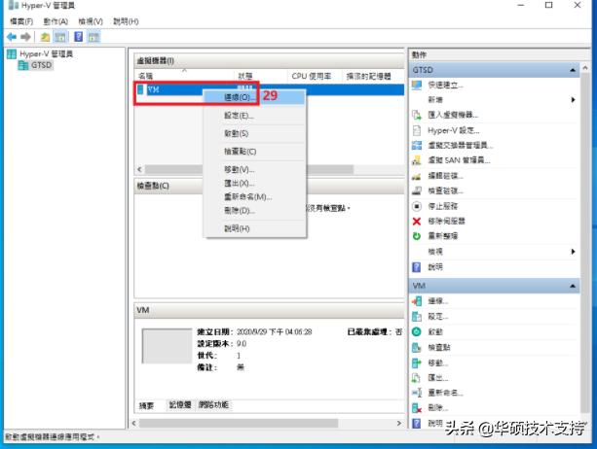This screenshot has width=597, height=449.
Task: Open the 檔案(F) menu
Action: pos(21,21)
